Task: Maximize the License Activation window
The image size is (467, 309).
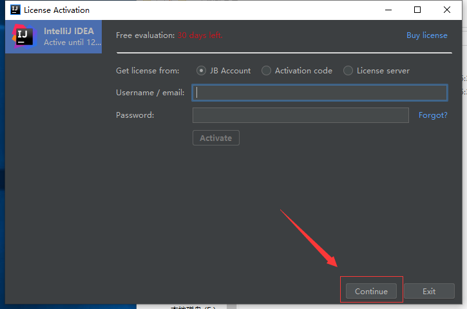Action: pos(417,10)
